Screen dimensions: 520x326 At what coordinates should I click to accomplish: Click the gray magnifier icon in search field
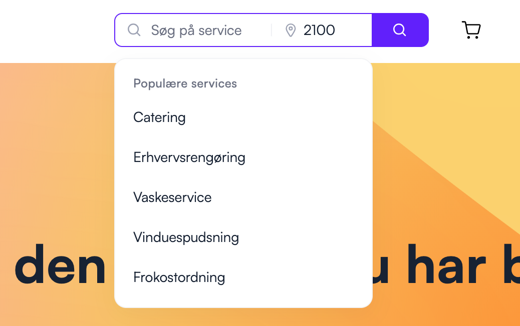coord(134,30)
